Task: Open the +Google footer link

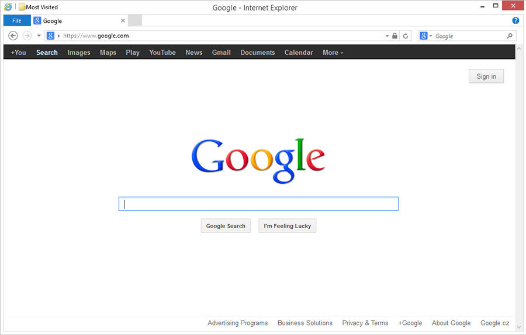Action: pyautogui.click(x=410, y=323)
